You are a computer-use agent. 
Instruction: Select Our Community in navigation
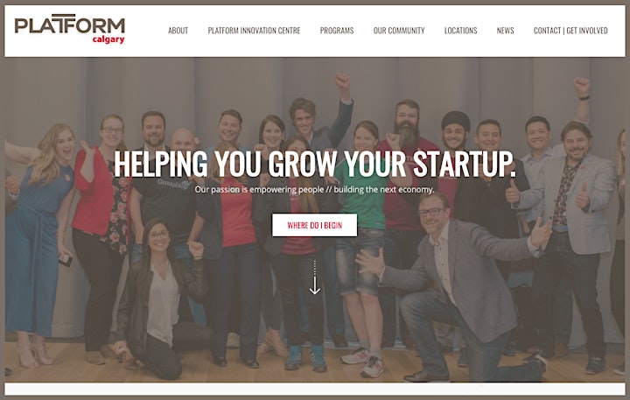point(399,31)
